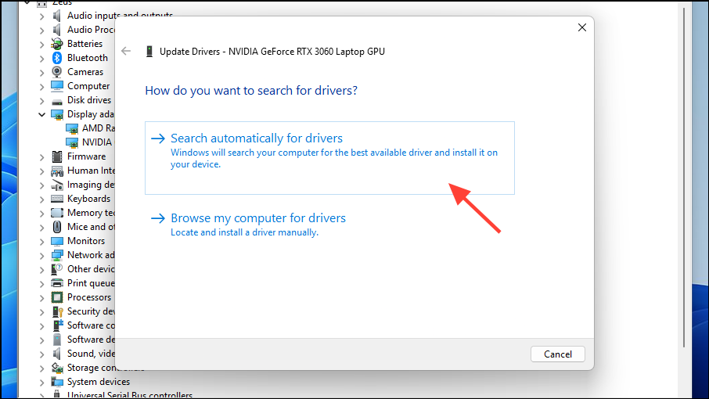
Task: Go back using the dialog back arrow
Action: coord(126,51)
